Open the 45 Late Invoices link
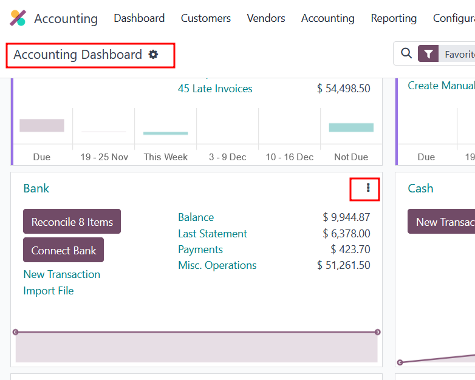 215,89
